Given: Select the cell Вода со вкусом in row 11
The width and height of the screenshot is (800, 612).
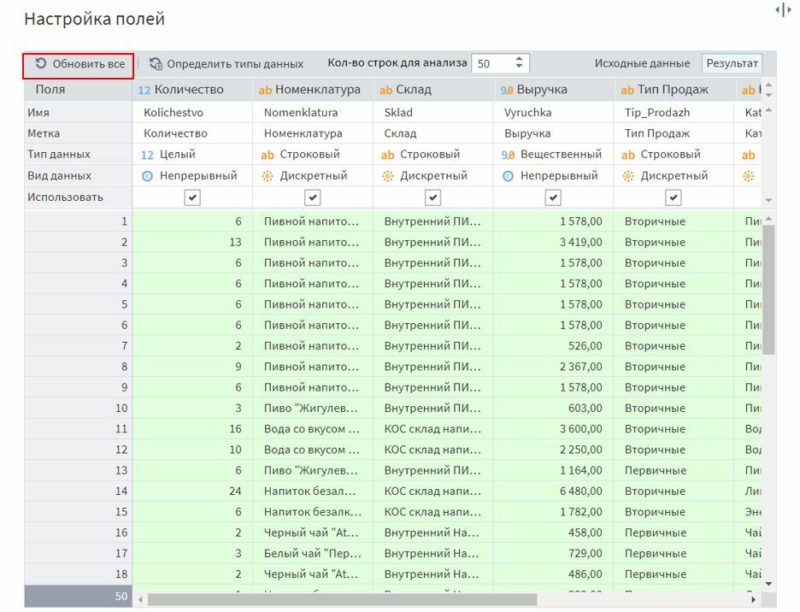Looking at the screenshot, I should [x=313, y=429].
